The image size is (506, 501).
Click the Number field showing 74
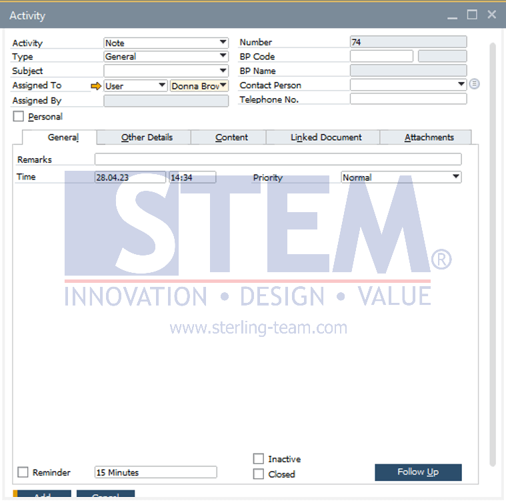408,42
